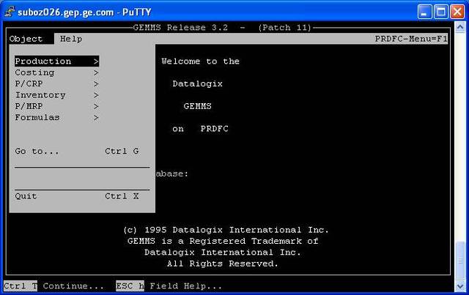Click the 'on PRDFC' text
This screenshot has height=295, width=469.
pyautogui.click(x=200, y=129)
